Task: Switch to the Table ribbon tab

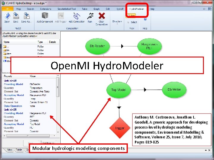Action: pyautogui.click(x=84, y=9)
